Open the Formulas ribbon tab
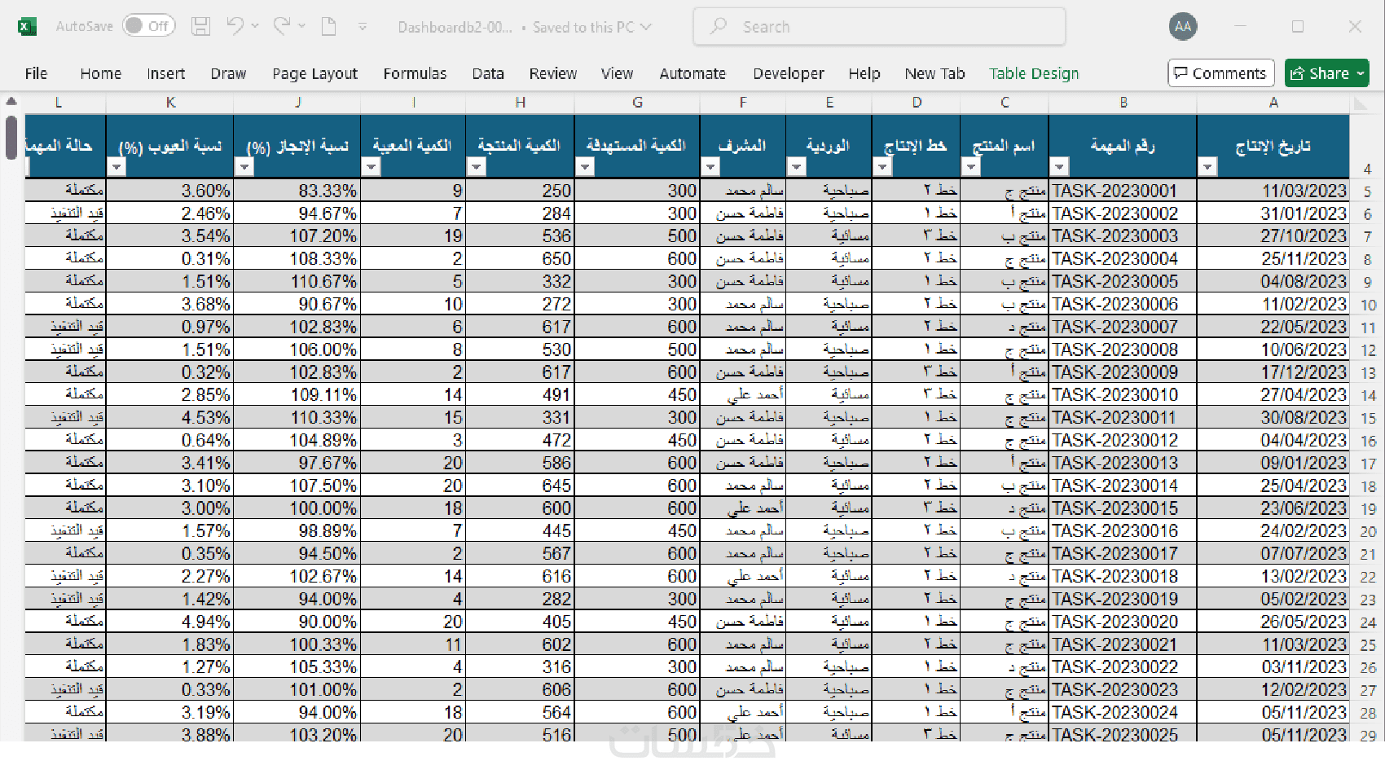Screen dimensions: 1385x774 tap(415, 73)
